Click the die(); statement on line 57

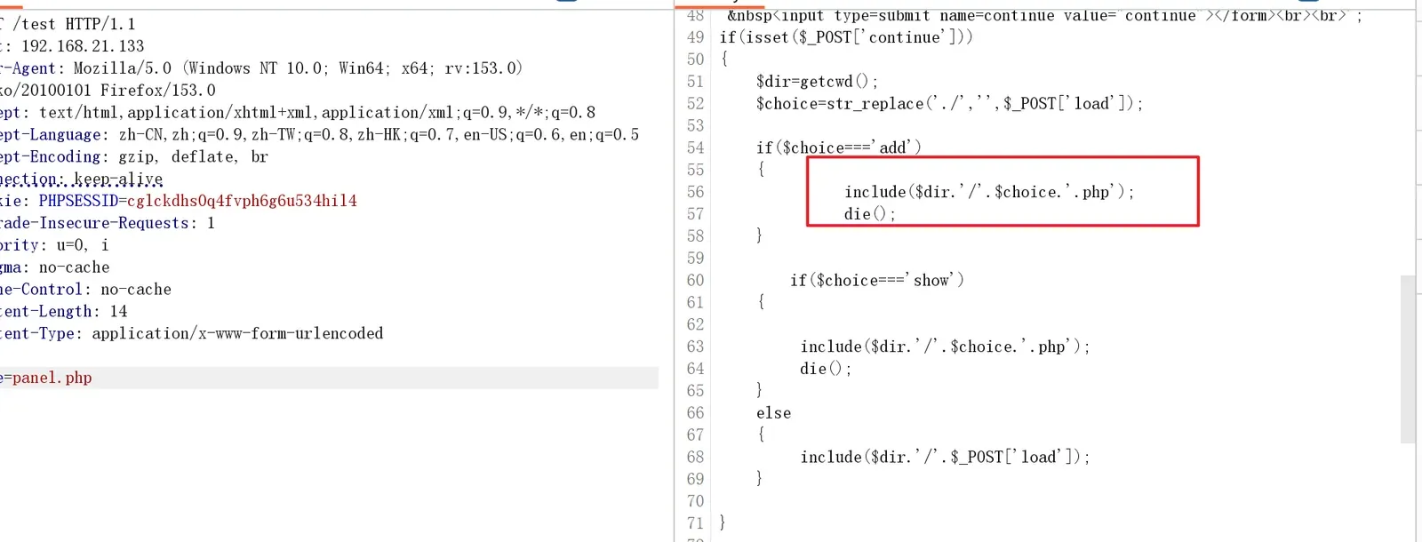(869, 214)
